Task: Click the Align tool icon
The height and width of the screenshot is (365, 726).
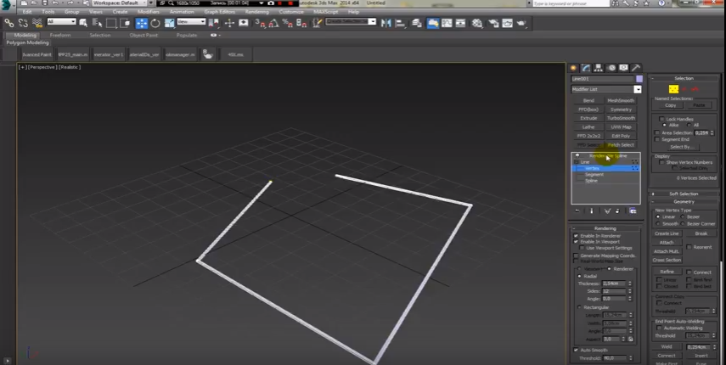Action: point(400,23)
